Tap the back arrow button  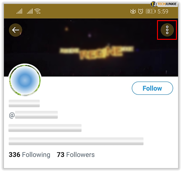15,30
